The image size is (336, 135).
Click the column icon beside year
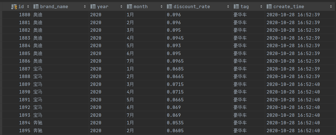pyautogui.click(x=93, y=7)
